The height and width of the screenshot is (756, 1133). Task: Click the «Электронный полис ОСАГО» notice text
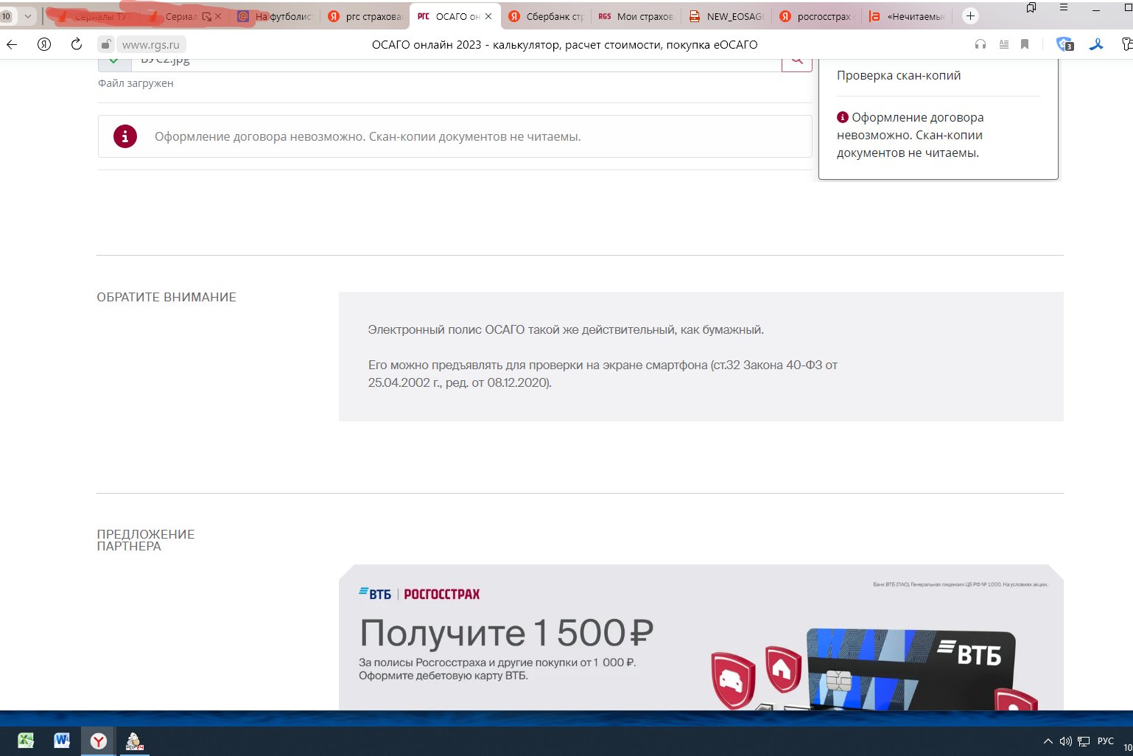(566, 329)
